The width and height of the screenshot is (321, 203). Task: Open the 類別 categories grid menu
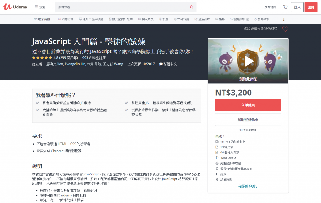(40, 7)
